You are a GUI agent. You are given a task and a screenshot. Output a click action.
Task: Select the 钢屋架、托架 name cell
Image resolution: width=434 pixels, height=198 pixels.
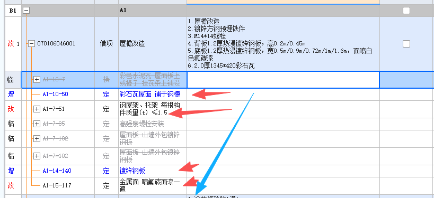(153, 109)
